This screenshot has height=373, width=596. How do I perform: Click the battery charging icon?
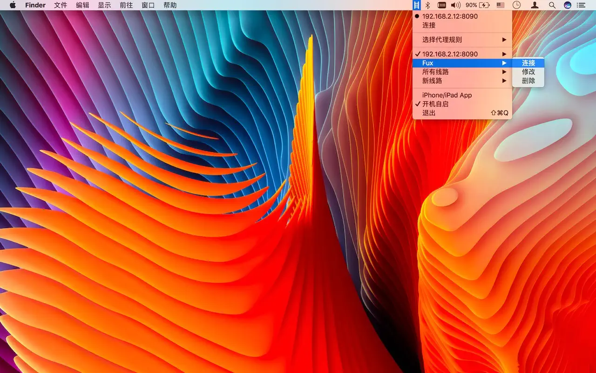pyautogui.click(x=483, y=5)
